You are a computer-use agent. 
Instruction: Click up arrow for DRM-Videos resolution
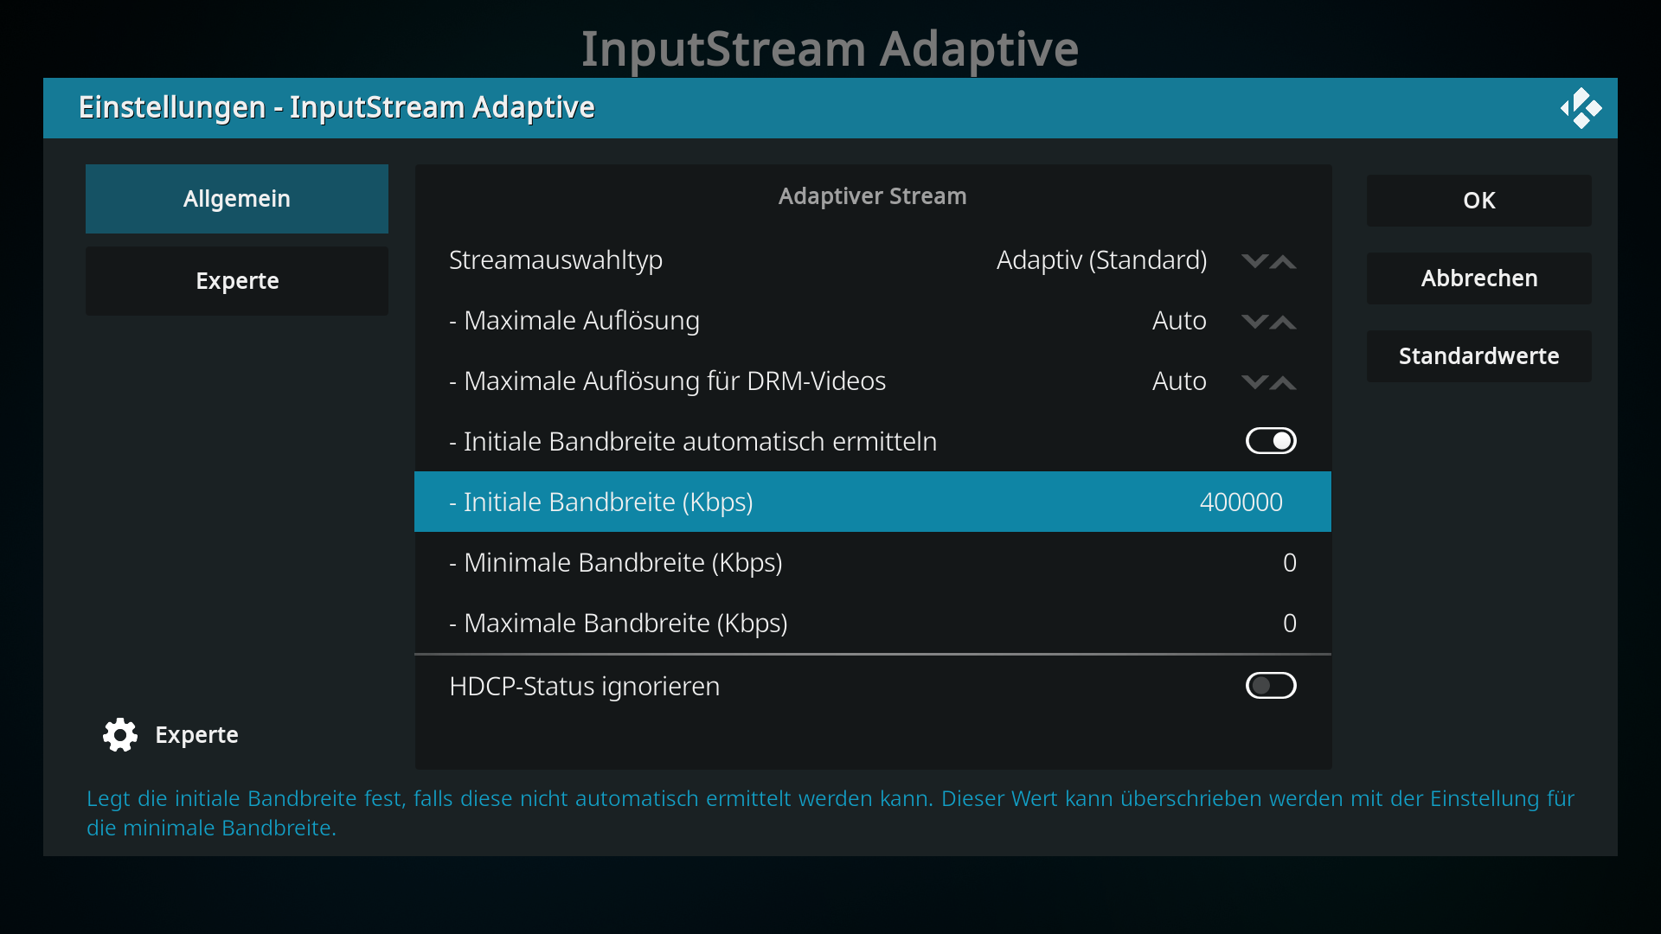tap(1283, 381)
